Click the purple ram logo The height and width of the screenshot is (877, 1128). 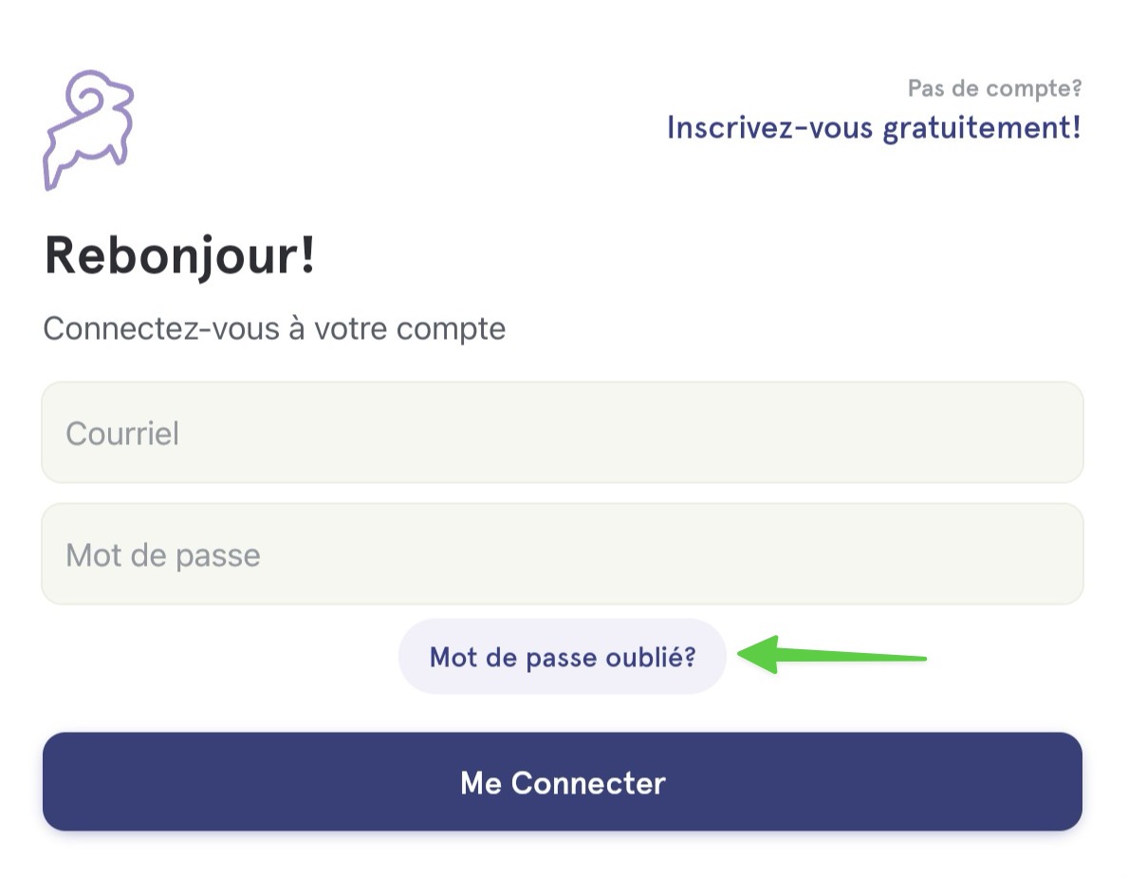[88, 130]
